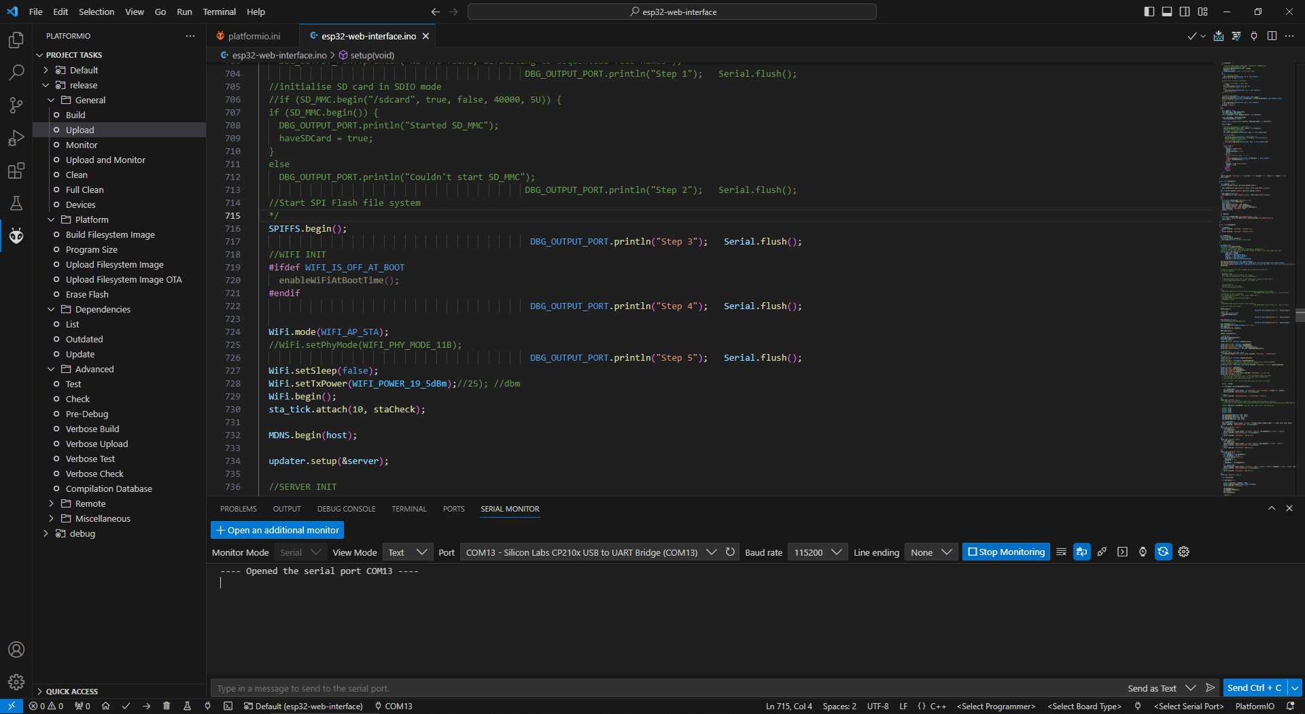Click the Stop Monitoring button
Screen dimensions: 1305x714
coord(1006,552)
